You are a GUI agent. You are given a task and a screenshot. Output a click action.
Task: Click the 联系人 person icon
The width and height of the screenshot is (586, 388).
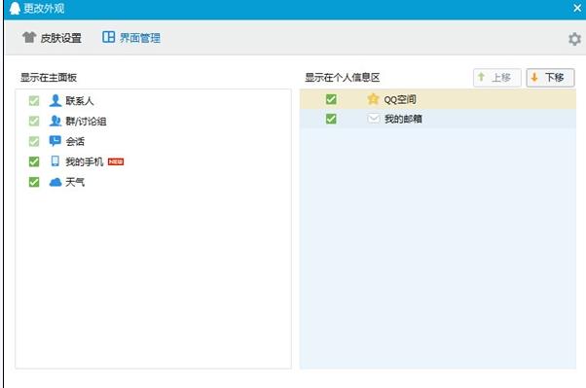click(x=55, y=100)
